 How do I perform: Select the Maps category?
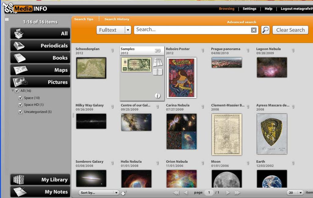tap(40, 70)
